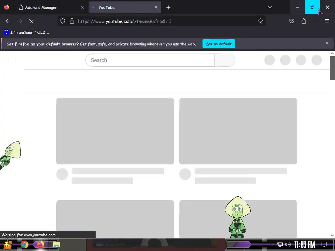335x251 pixels.
Task: Open a new tab with plus button
Action: pyautogui.click(x=168, y=8)
